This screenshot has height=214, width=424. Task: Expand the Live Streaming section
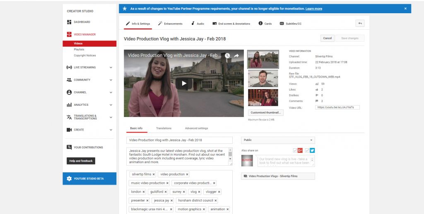(x=111, y=67)
